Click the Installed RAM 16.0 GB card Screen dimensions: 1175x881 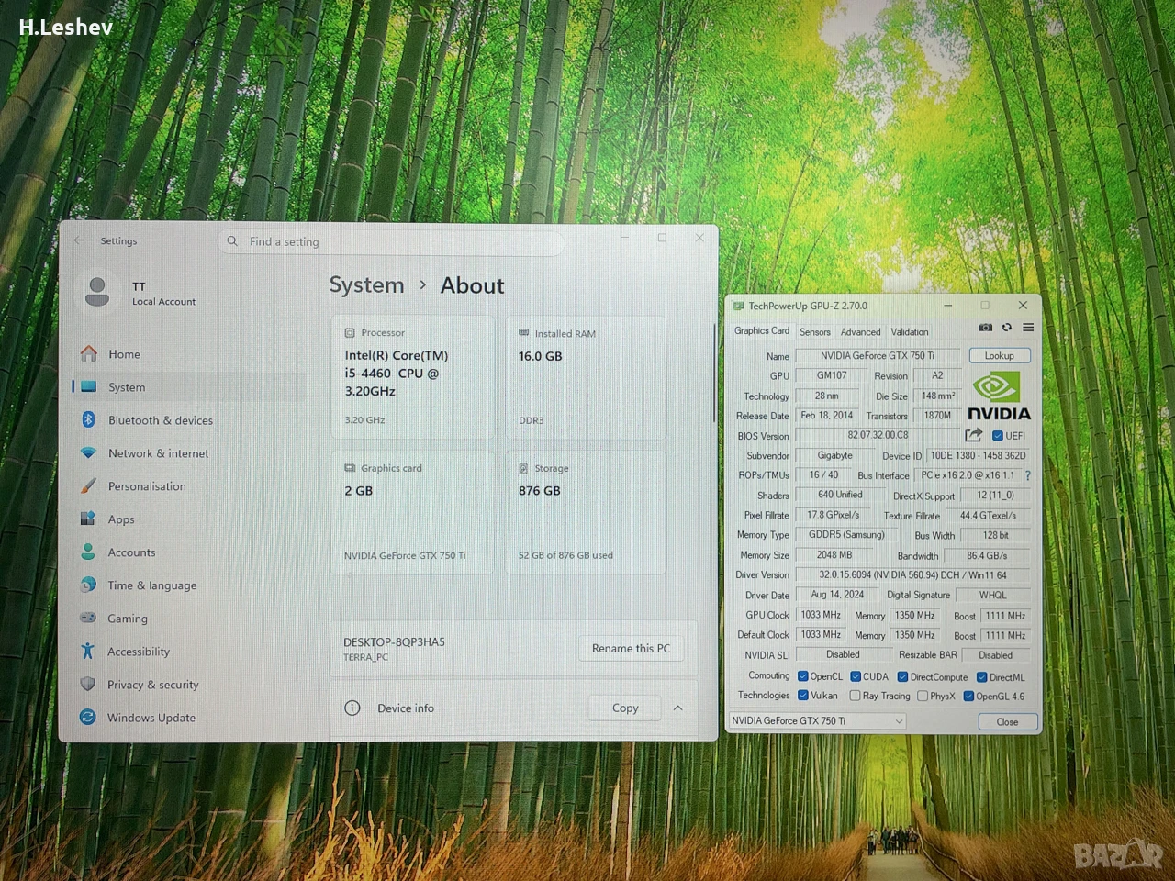click(586, 378)
